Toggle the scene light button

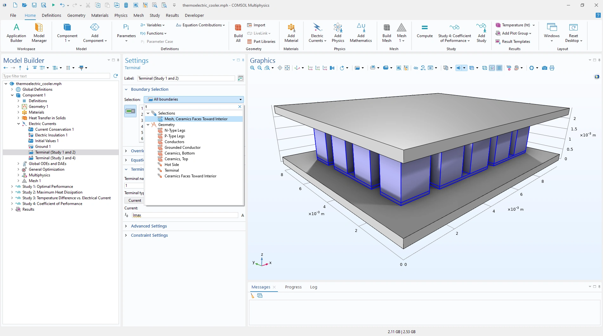point(459,68)
